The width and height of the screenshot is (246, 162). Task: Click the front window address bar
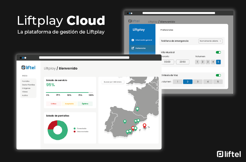point(84,58)
